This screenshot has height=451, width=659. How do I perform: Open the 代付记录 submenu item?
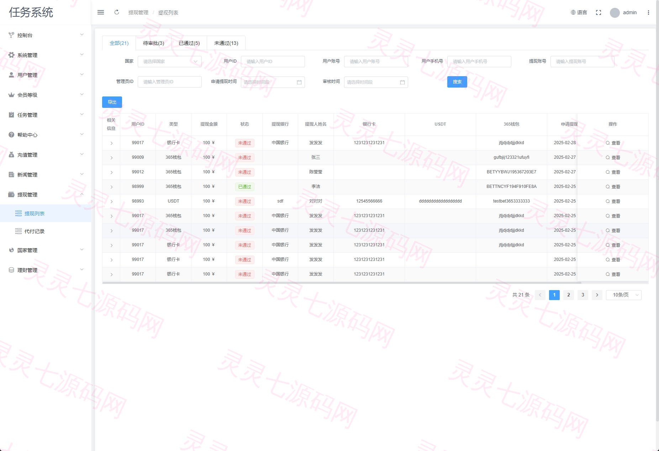point(46,231)
